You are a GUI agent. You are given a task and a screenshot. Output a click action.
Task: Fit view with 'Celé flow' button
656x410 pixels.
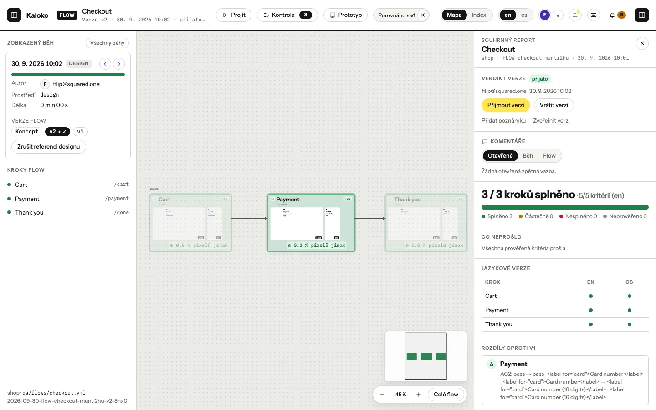(x=446, y=395)
